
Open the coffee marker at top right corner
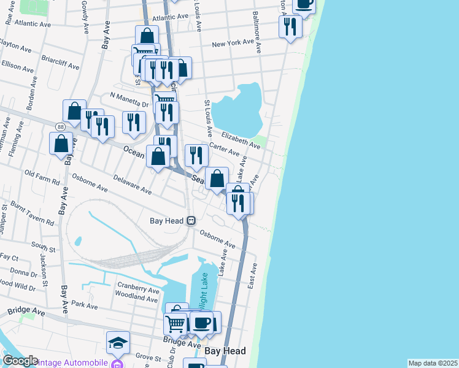304,6
